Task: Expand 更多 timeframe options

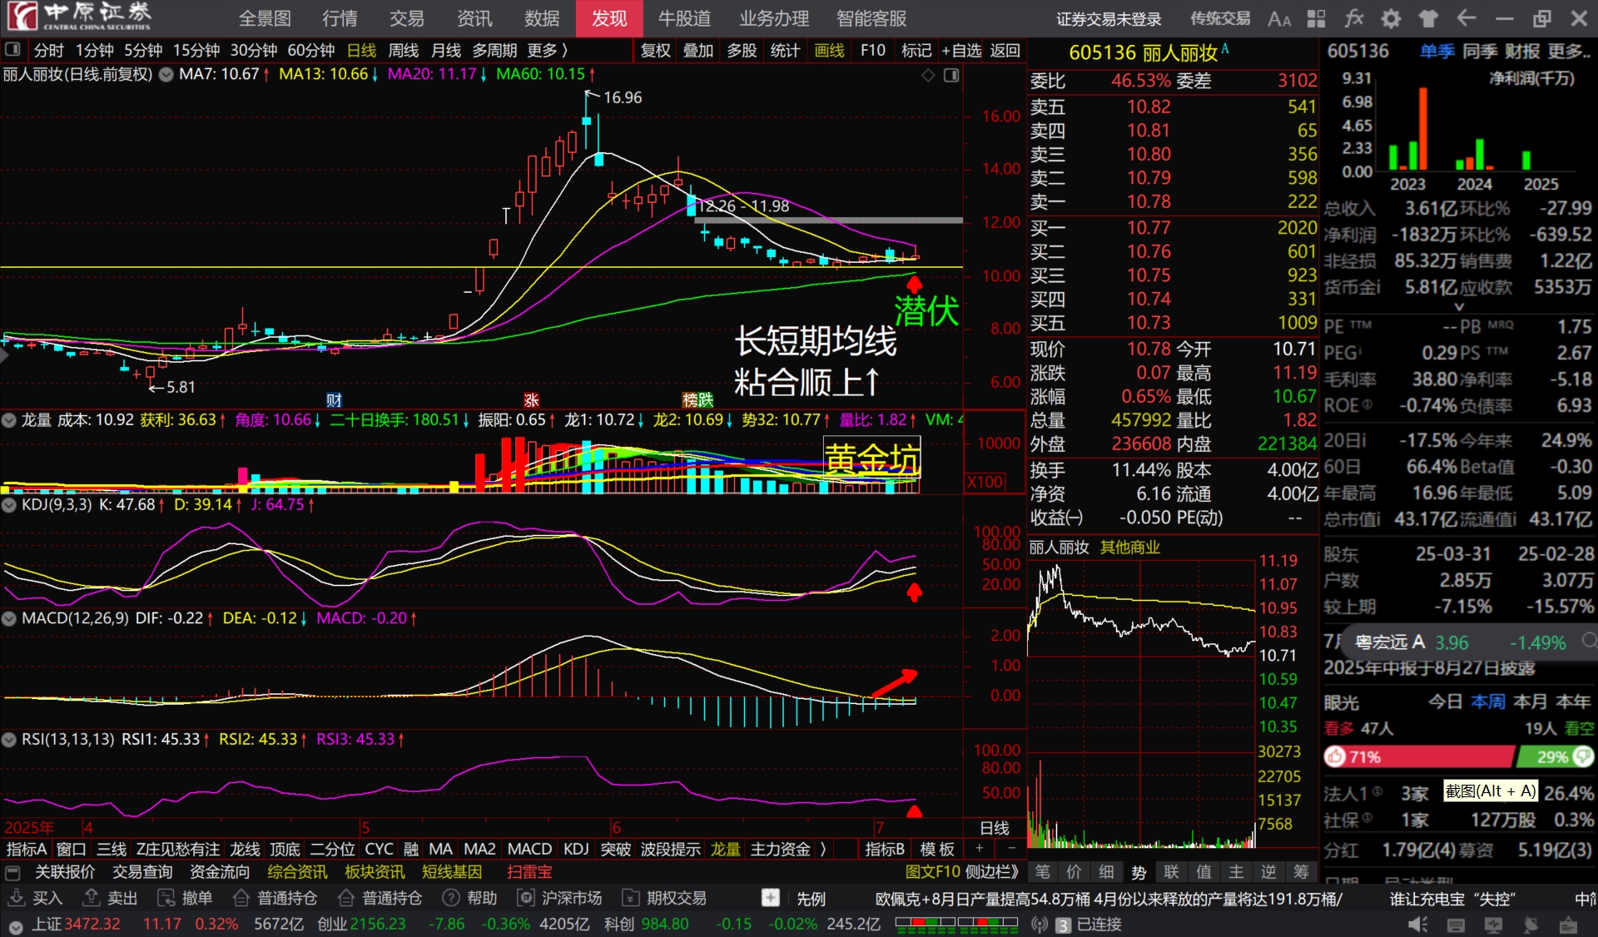Action: point(548,51)
